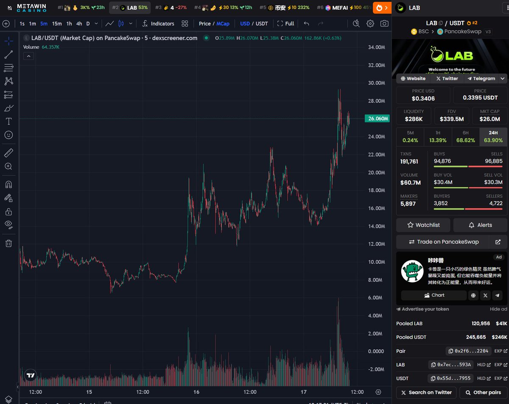Image resolution: width=509 pixels, height=404 pixels.
Task: Toggle hide all drawings eye icon
Action: [8, 224]
